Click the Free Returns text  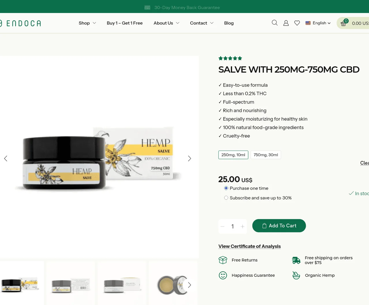244,260
